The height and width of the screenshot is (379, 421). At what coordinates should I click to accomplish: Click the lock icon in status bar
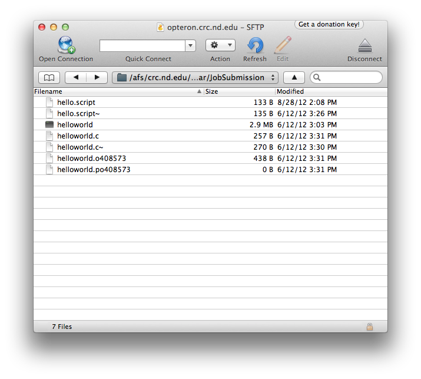pos(369,327)
